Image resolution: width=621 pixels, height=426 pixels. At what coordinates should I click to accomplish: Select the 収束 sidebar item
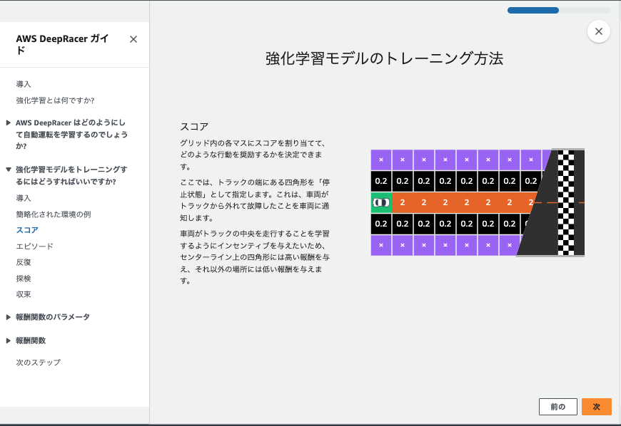click(22, 294)
